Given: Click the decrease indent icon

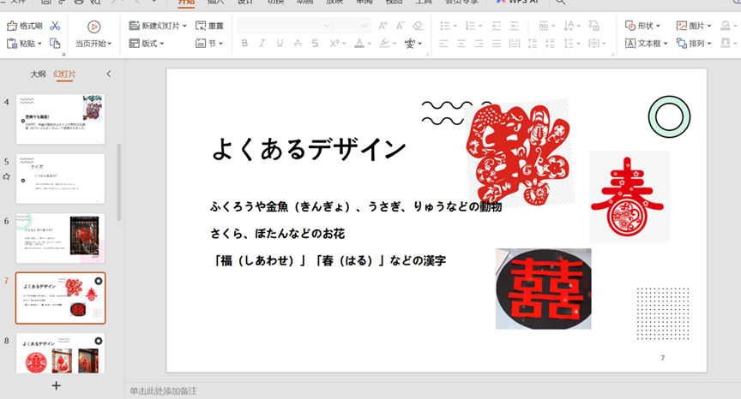Looking at the screenshot, I should click(x=497, y=26).
